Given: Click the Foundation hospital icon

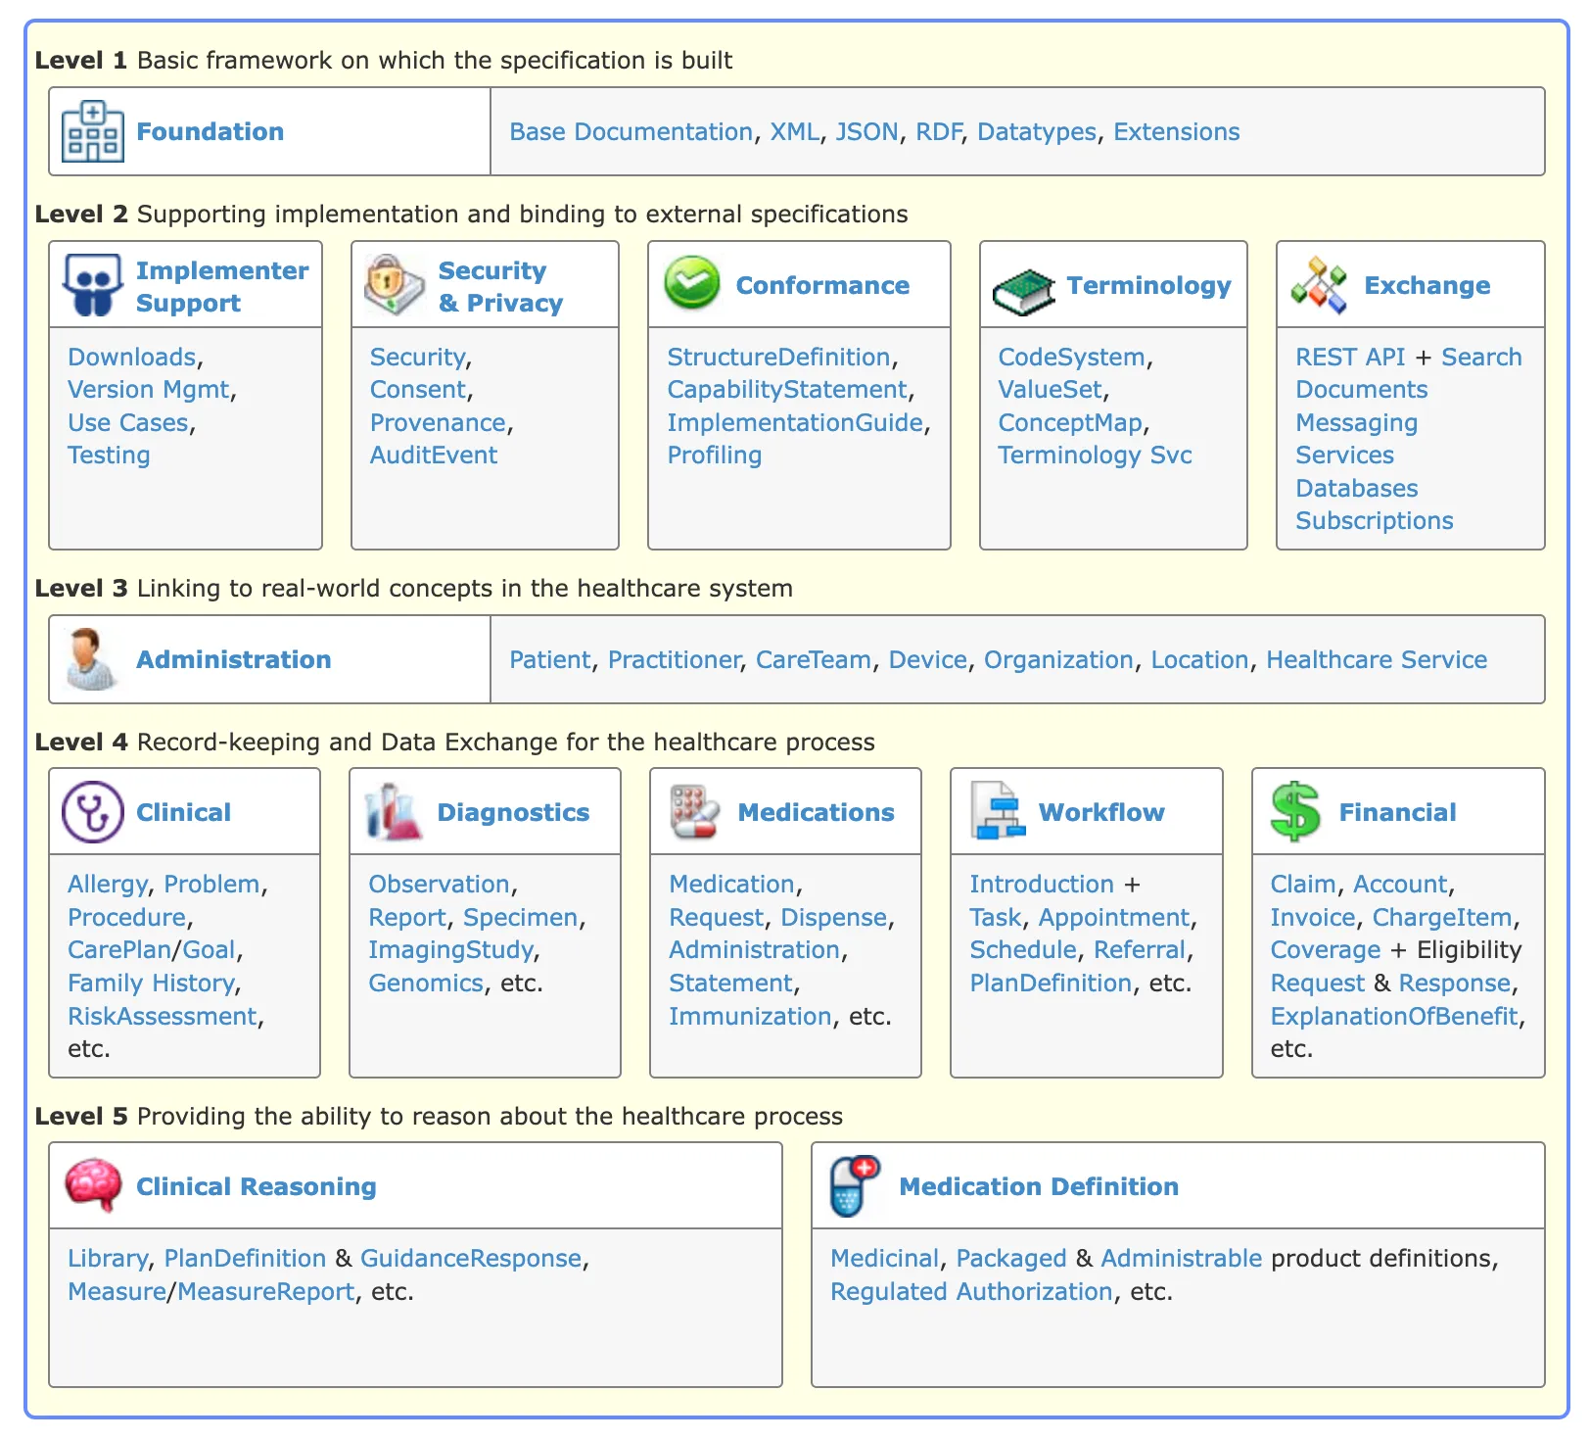Looking at the screenshot, I should click(91, 130).
